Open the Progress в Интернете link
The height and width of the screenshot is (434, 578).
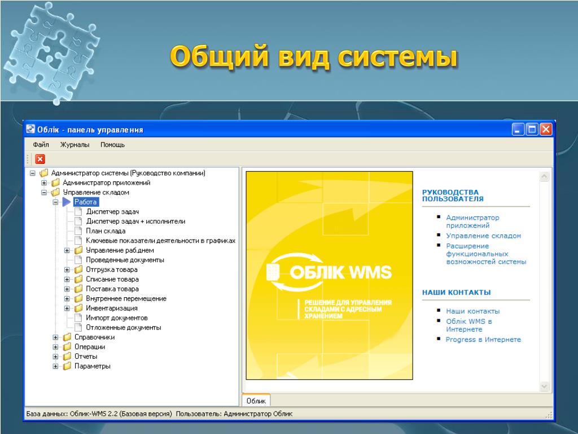[483, 340]
